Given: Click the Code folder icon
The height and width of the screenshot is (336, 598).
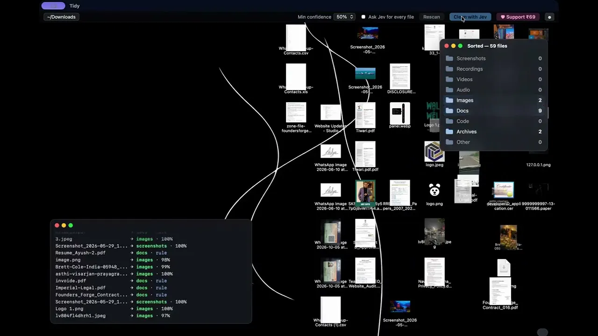Looking at the screenshot, I should pyautogui.click(x=449, y=121).
